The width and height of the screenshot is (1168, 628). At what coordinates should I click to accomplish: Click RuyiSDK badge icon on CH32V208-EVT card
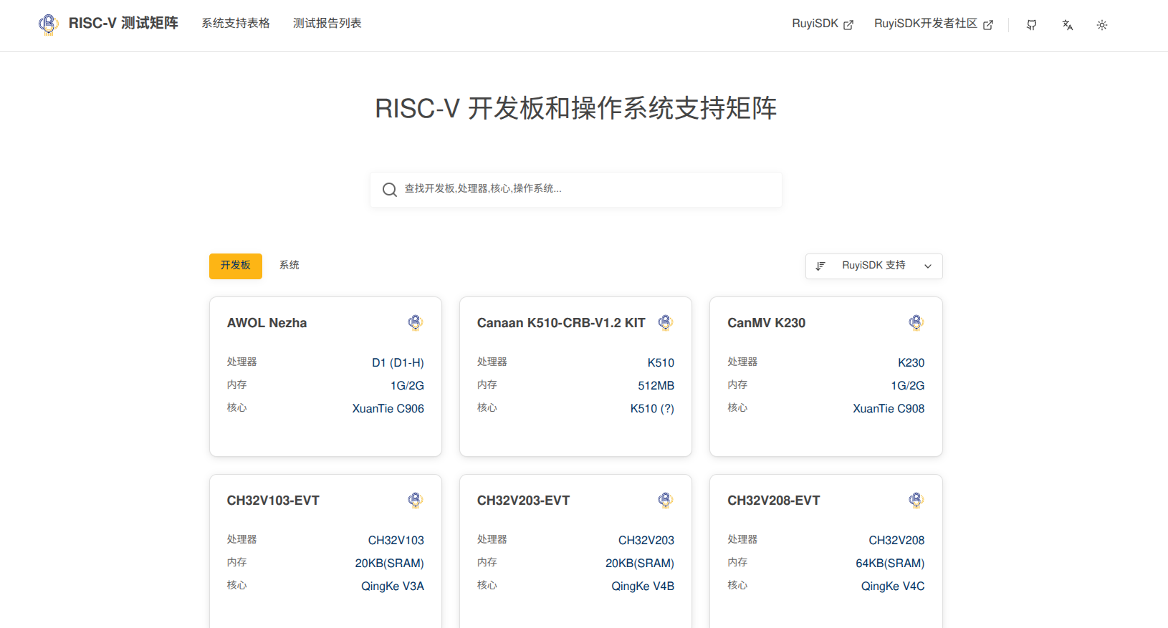point(916,501)
